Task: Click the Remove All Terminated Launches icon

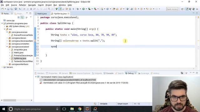Action: [x=182, y=73]
